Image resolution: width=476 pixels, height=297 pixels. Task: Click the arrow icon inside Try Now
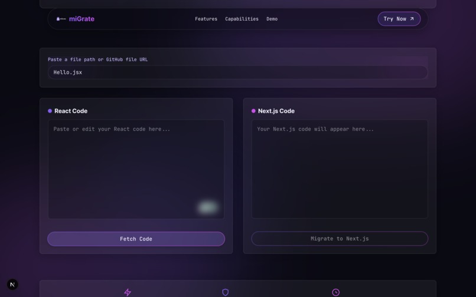tap(412, 19)
